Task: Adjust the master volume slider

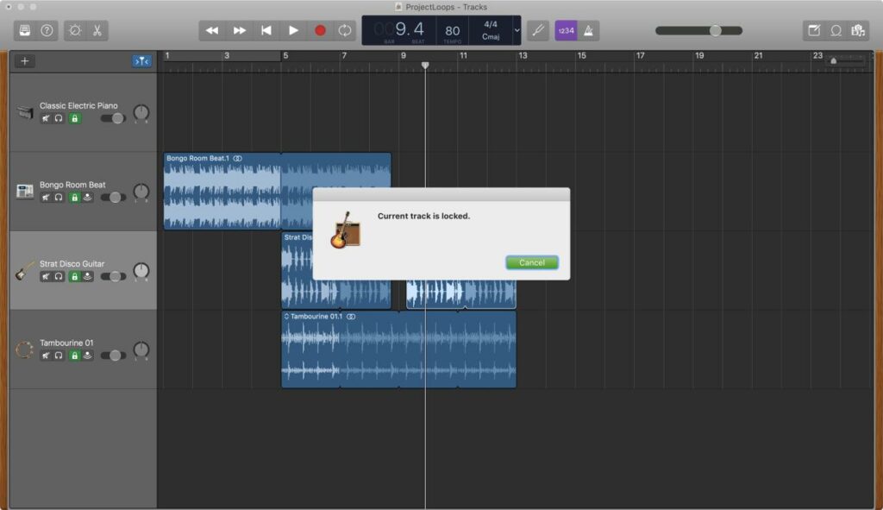Action: (x=715, y=30)
